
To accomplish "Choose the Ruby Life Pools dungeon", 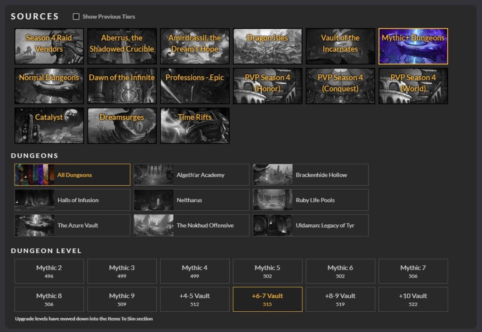I will 311,200.
